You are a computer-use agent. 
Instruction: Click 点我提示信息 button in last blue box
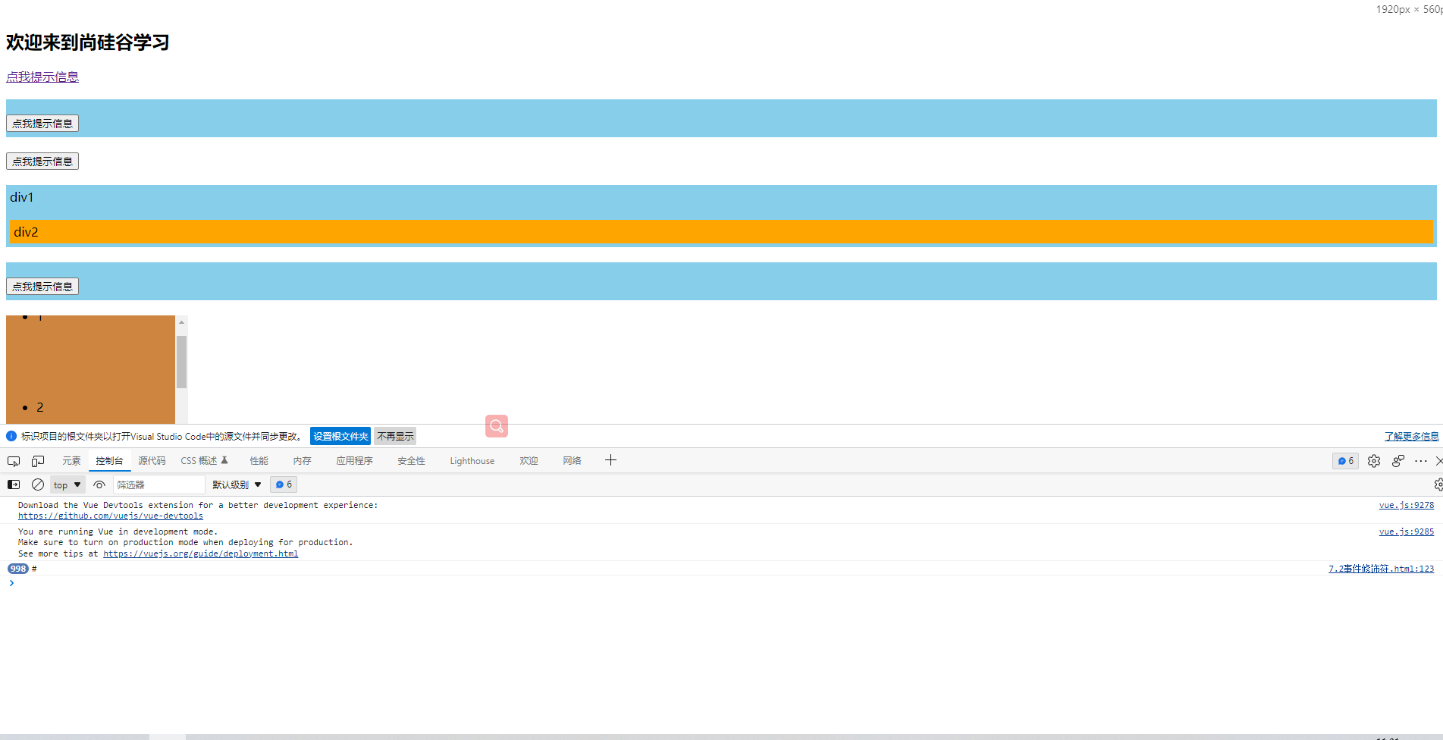(42, 287)
